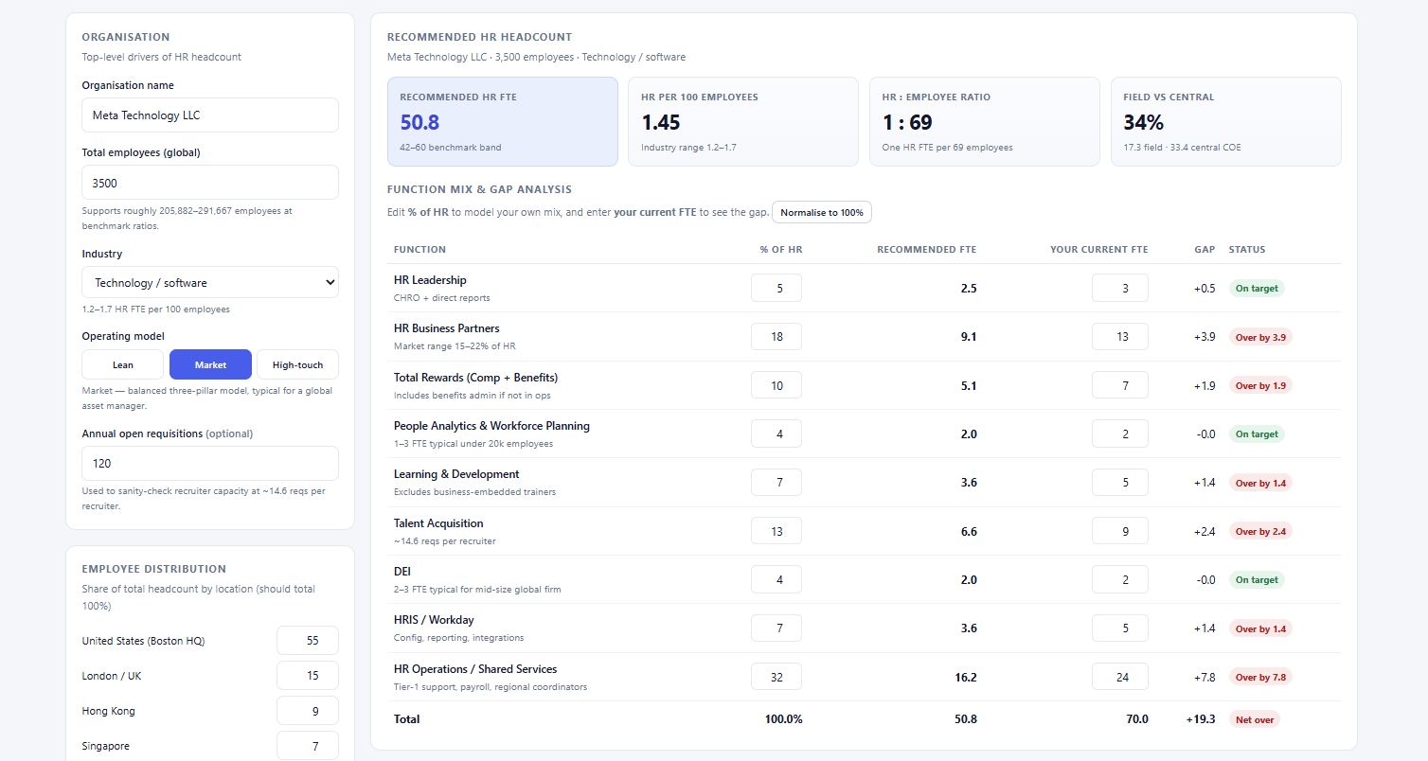Edit People Analytics % of HR field

point(776,434)
